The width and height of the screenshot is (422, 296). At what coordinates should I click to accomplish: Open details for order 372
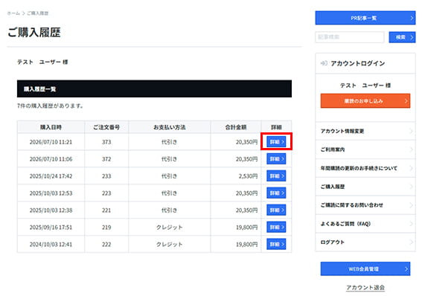[276, 159]
